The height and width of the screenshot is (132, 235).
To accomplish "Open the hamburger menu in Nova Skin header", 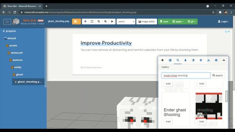I will click(7, 22).
